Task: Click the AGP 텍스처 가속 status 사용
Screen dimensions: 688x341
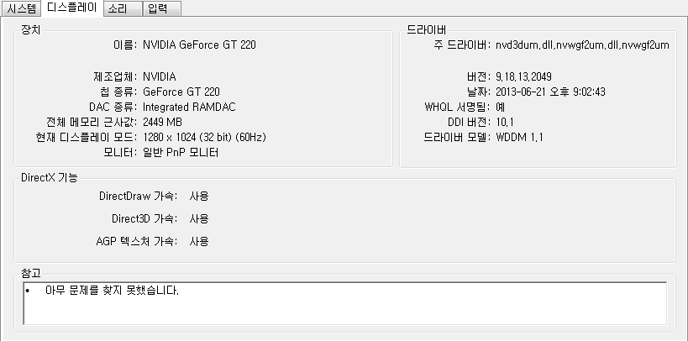Action: point(198,241)
